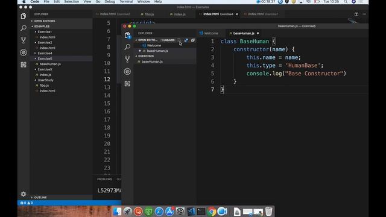Open Trash in the Dock
The width and height of the screenshot is (386, 217).
[x=269, y=212]
